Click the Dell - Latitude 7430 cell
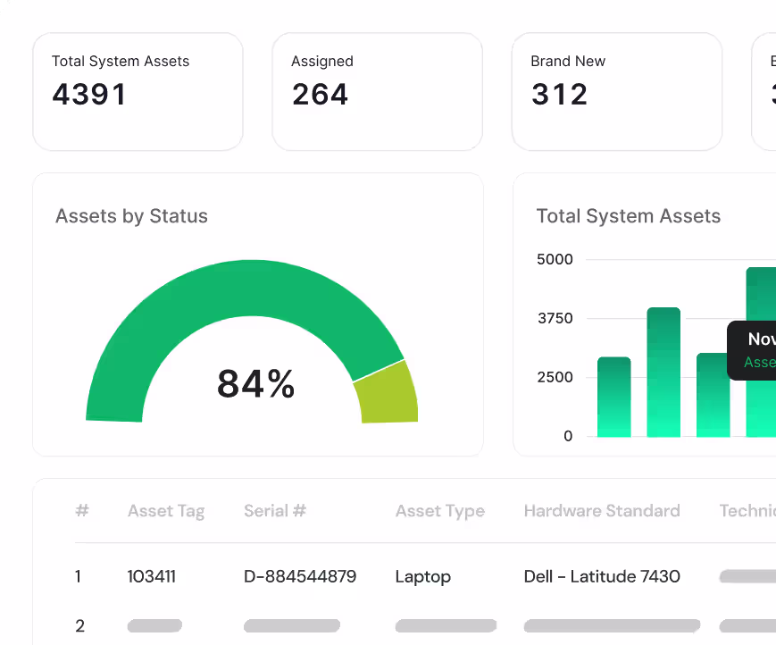The height and width of the screenshot is (645, 776). [x=602, y=577]
